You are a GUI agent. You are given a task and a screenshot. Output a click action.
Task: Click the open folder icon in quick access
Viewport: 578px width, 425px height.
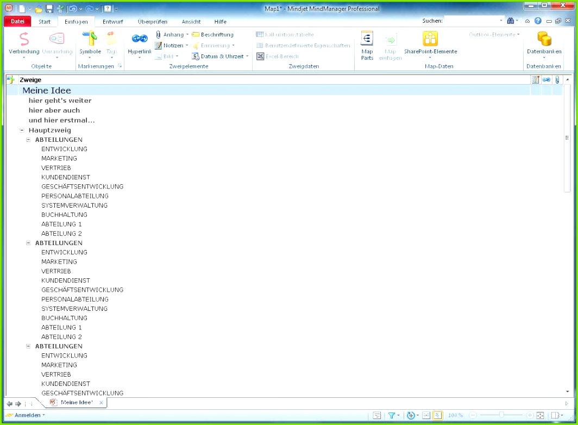pyautogui.click(x=39, y=9)
